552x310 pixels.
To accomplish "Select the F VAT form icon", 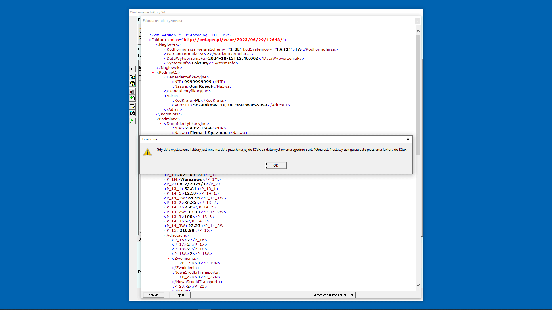I will click(132, 121).
